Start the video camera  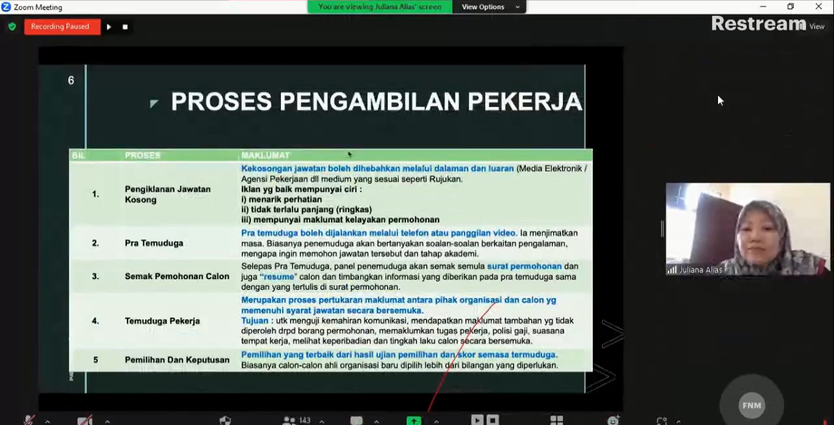[85, 420]
